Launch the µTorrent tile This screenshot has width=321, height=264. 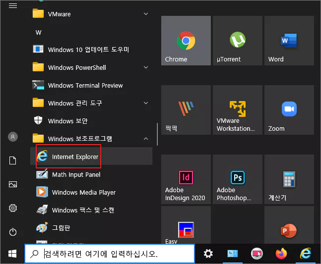click(x=238, y=41)
